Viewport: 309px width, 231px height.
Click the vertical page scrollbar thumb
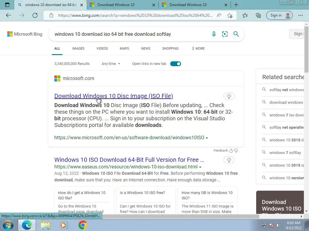[307, 49]
